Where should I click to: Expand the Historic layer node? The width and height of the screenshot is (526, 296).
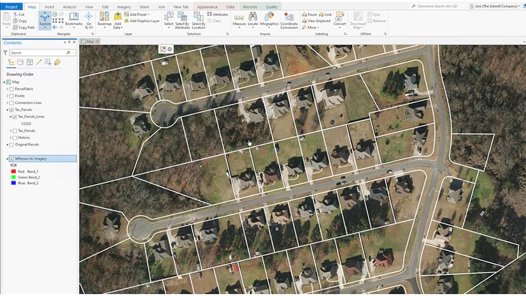pos(10,137)
